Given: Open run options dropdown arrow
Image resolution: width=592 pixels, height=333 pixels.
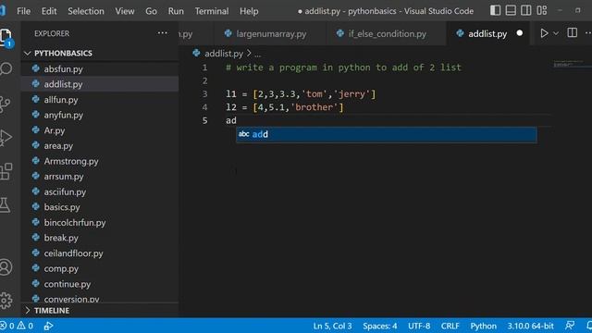Looking at the screenshot, I should [x=556, y=33].
